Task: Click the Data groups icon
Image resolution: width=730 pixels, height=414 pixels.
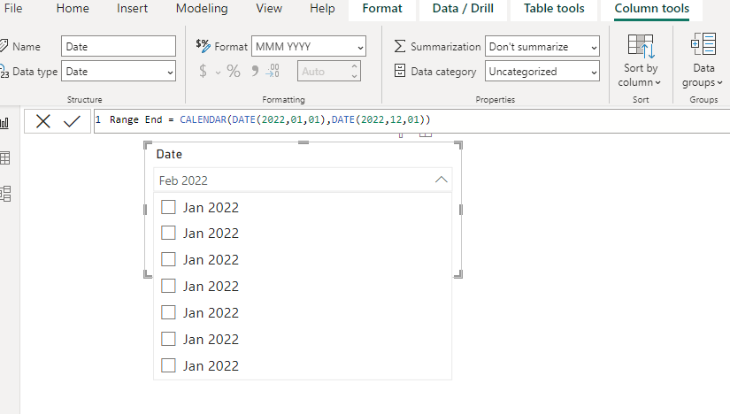Action: point(703,45)
